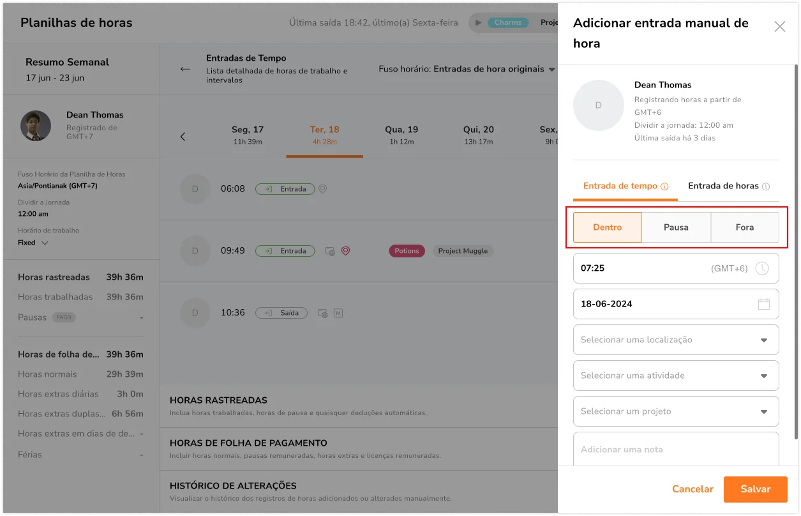Viewport: 801px width, 516px height.
Task: Select the Qui, 20 day tab
Action: (479, 135)
